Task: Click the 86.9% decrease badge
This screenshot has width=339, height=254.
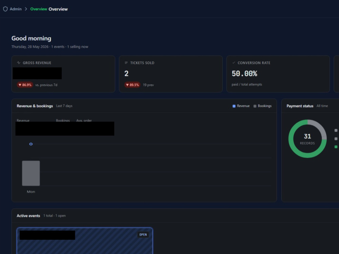Action: [x=25, y=85]
